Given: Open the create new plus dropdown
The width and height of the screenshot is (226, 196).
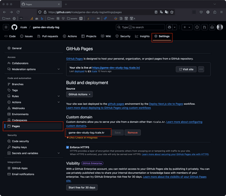Looking at the screenshot, I should [187, 27].
